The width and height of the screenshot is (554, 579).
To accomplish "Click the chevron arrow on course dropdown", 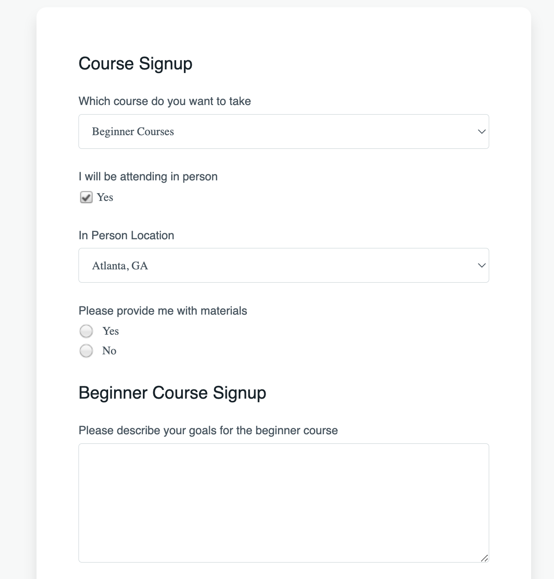I will pyautogui.click(x=481, y=132).
